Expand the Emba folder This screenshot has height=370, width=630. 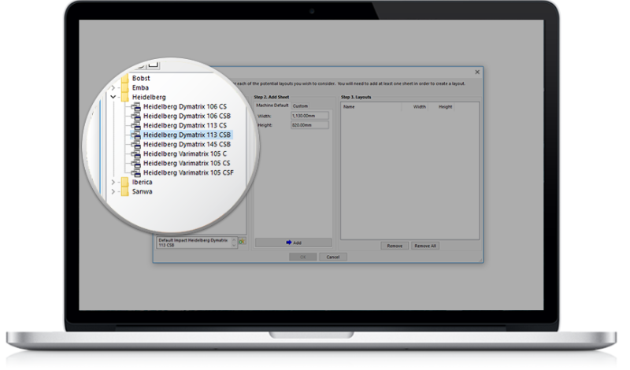(113, 87)
